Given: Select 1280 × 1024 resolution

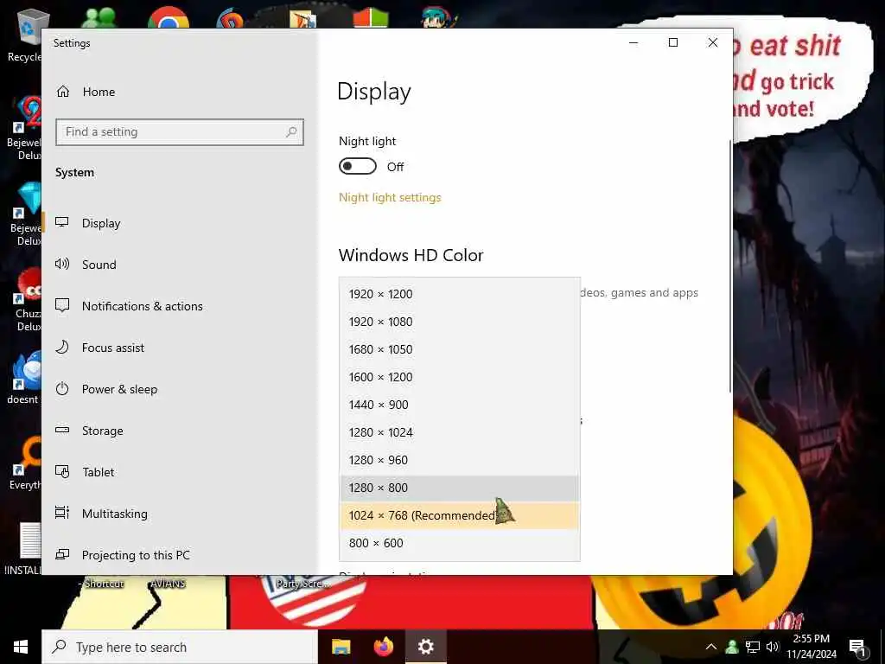Looking at the screenshot, I should tap(460, 432).
